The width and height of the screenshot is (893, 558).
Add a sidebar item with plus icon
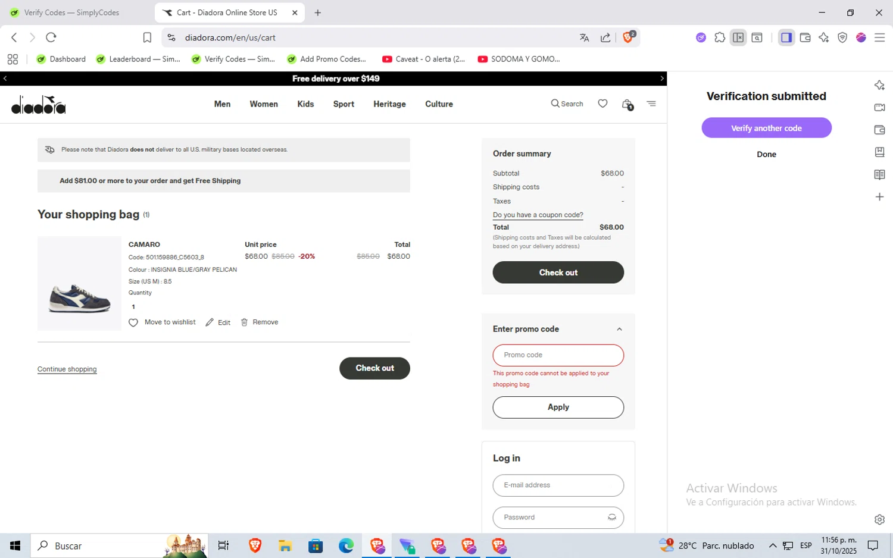(x=879, y=197)
